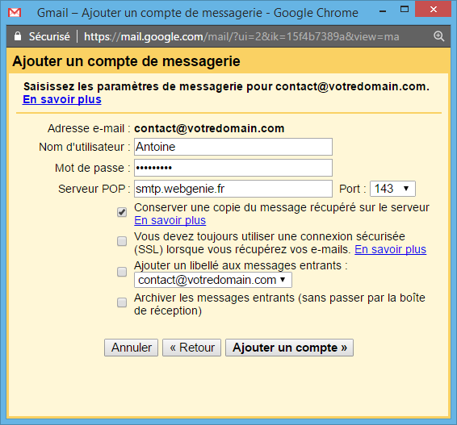Viewport: 457px width, 425px height.
Task: Open the zoom magnifier icon in address bar
Action: (438, 36)
